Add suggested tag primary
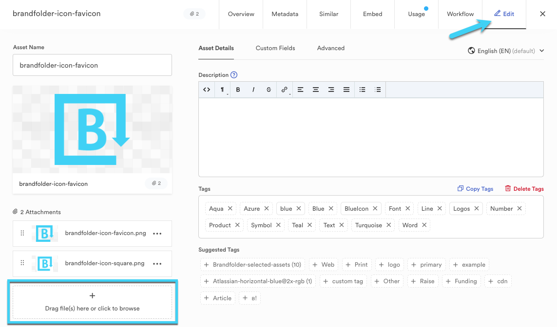The height and width of the screenshot is (327, 557). pyautogui.click(x=426, y=265)
